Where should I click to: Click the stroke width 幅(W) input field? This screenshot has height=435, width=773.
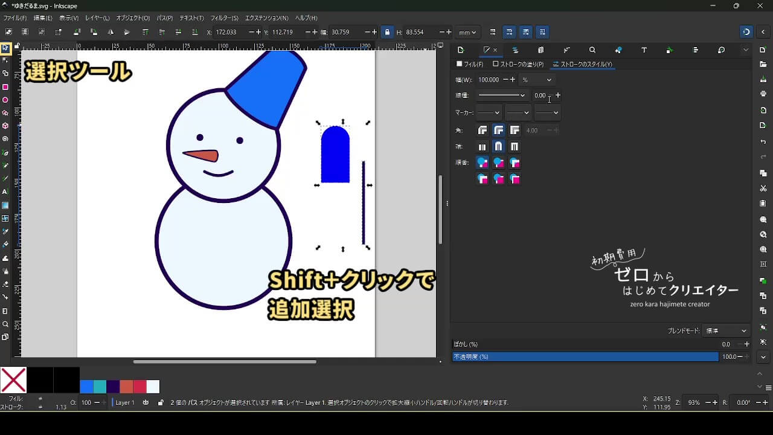(489, 80)
